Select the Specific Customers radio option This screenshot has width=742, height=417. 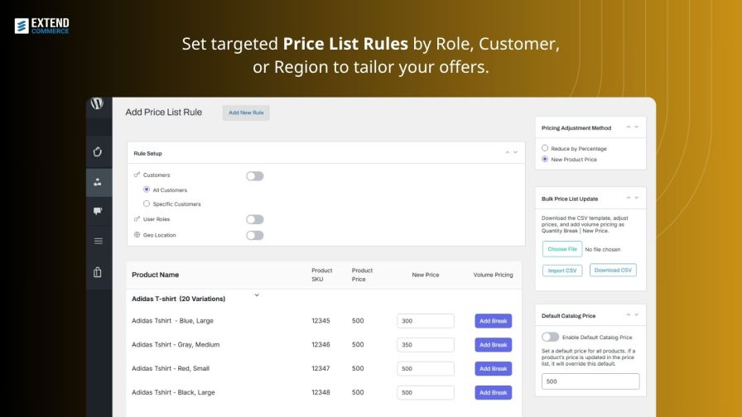(147, 204)
